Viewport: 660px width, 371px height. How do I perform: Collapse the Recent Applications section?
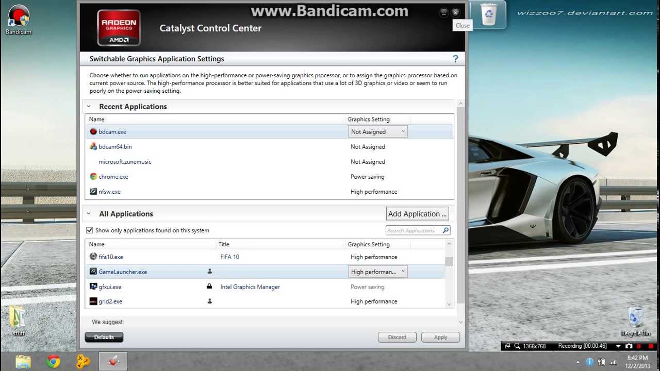pos(89,107)
